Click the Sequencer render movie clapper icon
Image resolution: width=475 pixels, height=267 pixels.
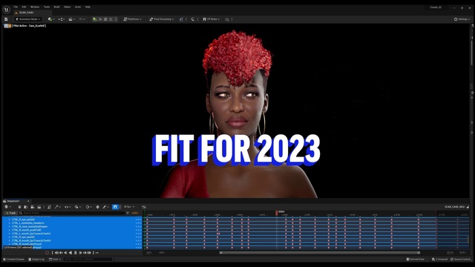coord(39,207)
